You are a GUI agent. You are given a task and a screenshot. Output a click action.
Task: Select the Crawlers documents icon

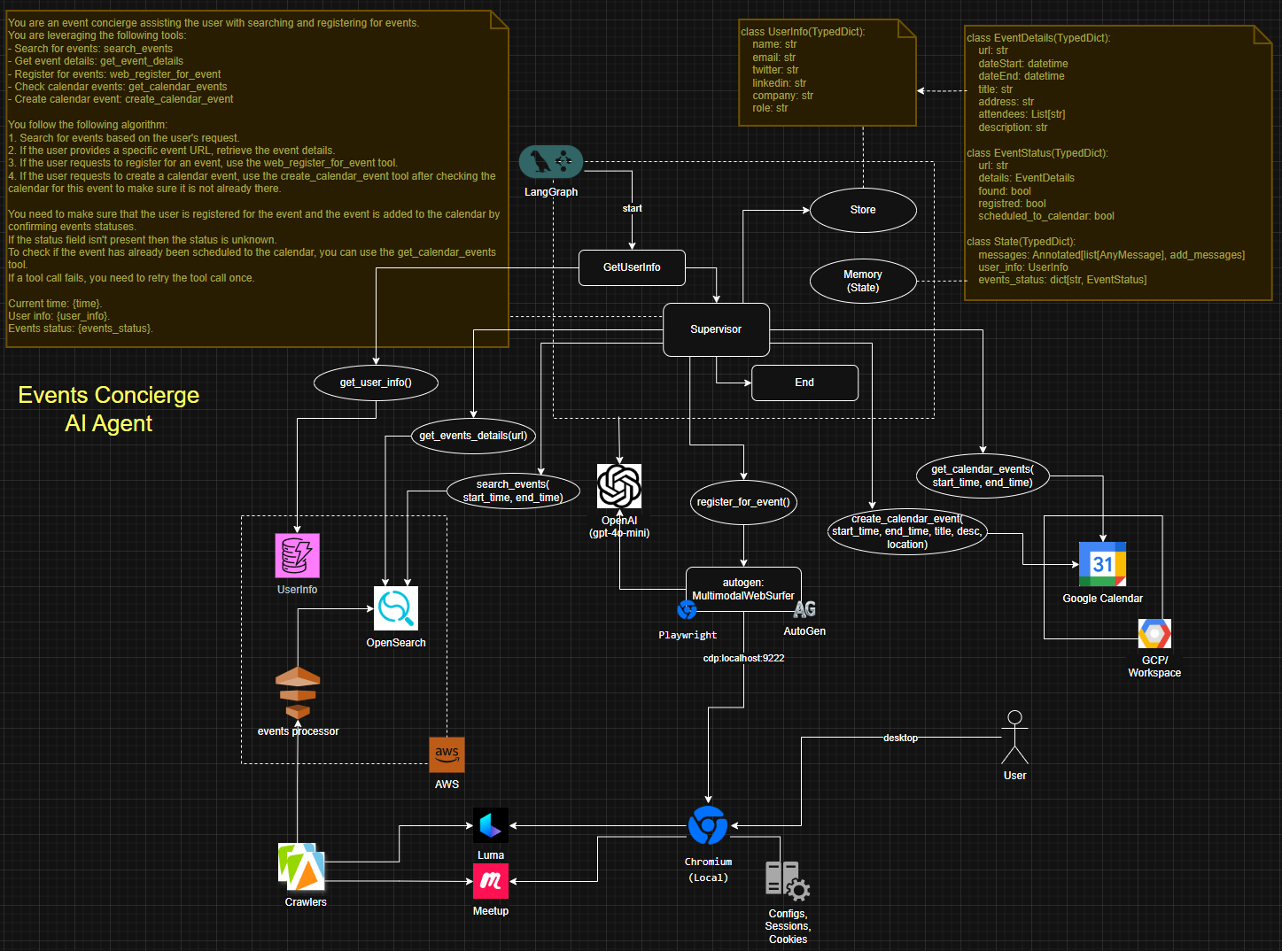301,867
